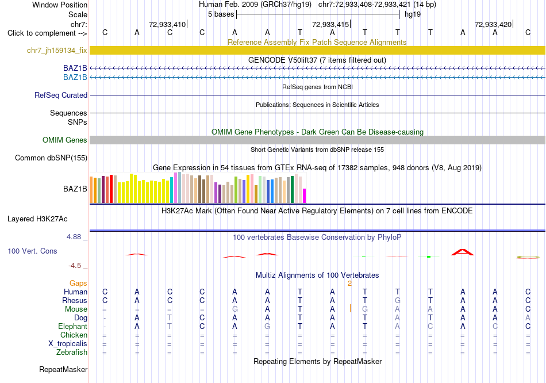Click the H3K27Ac Mark ENCODE track title
Screen dimensions: 546x383
[317, 211]
